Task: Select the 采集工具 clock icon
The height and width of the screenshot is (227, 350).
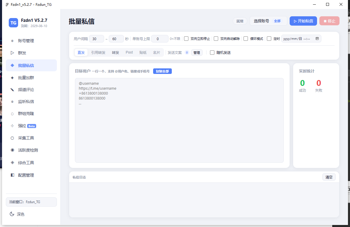Action: coord(12,138)
